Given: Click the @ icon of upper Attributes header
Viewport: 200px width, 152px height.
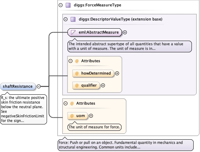Looking at the screenshot, I should [x=77, y=61].
